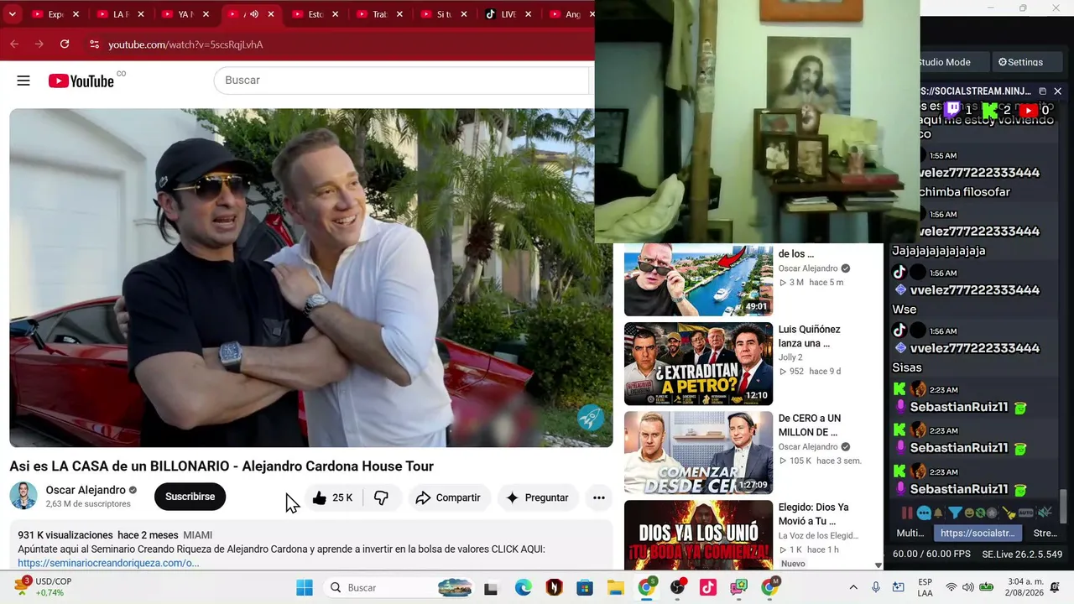Click the 'MIAMI' location text in description
Viewport: 1074px width, 604px height.
198,535
